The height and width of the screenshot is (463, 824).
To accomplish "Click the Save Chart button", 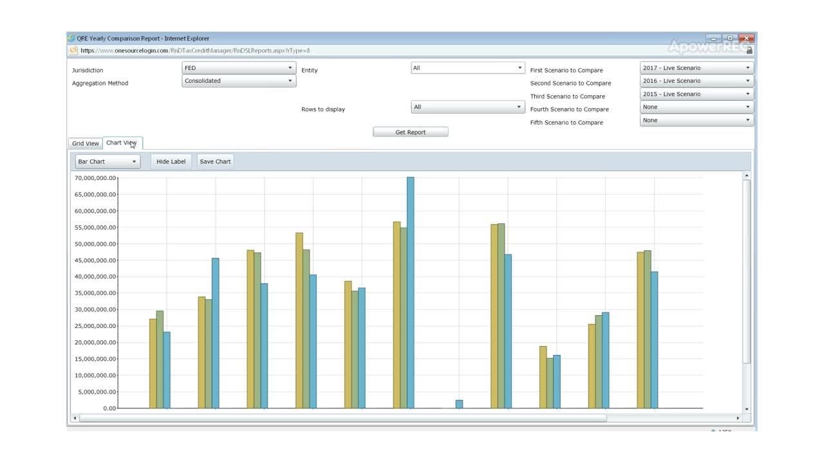I will click(x=215, y=162).
